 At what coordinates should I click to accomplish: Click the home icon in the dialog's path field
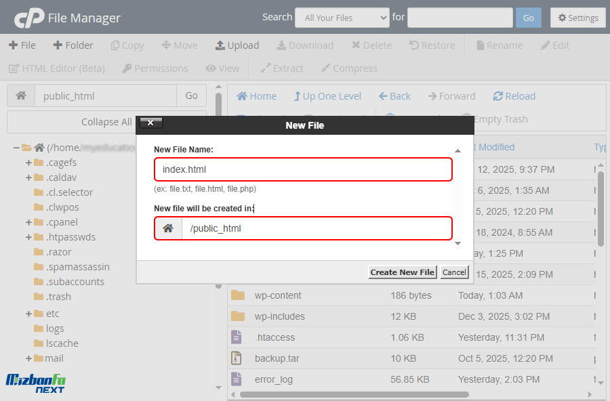168,228
